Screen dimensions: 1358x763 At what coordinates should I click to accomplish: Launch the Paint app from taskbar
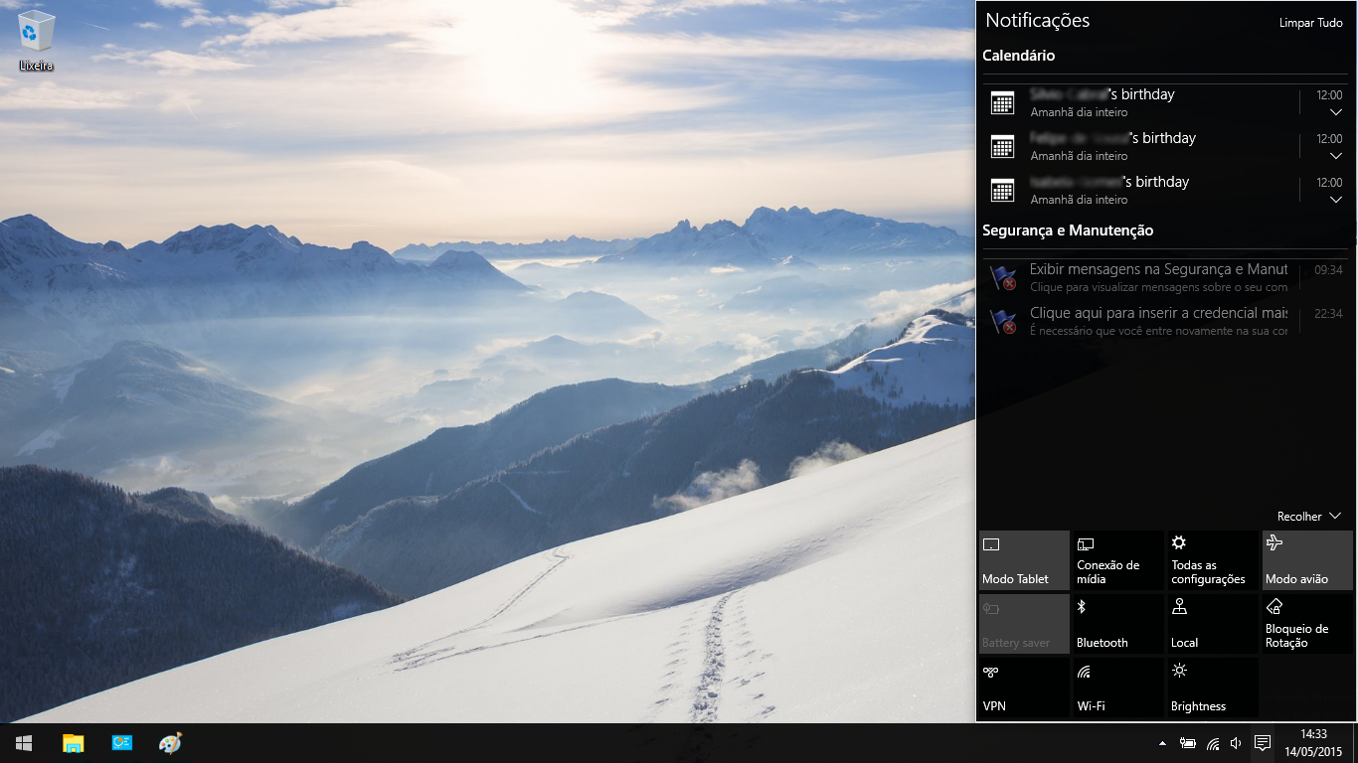[171, 743]
